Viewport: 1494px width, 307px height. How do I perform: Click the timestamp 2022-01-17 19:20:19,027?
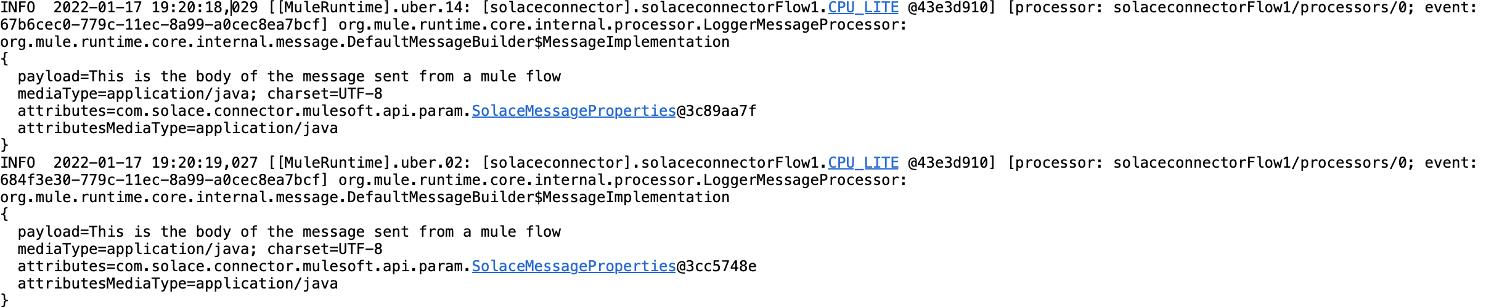coord(155,163)
